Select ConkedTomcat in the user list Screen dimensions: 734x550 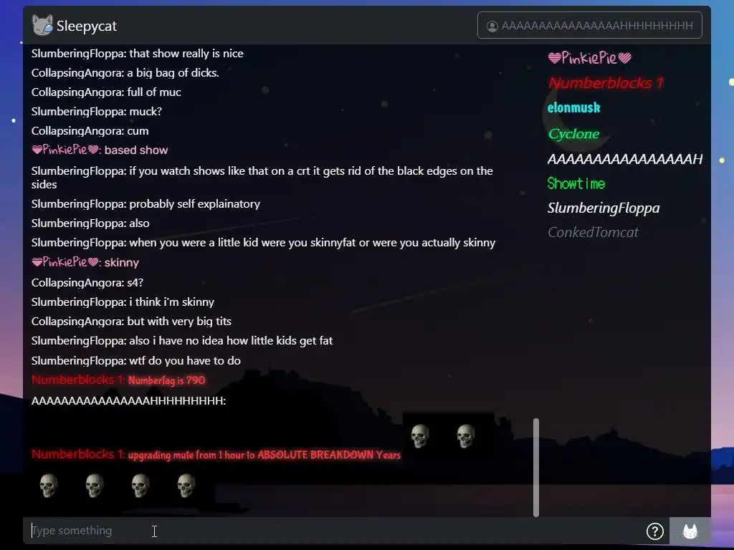(593, 233)
